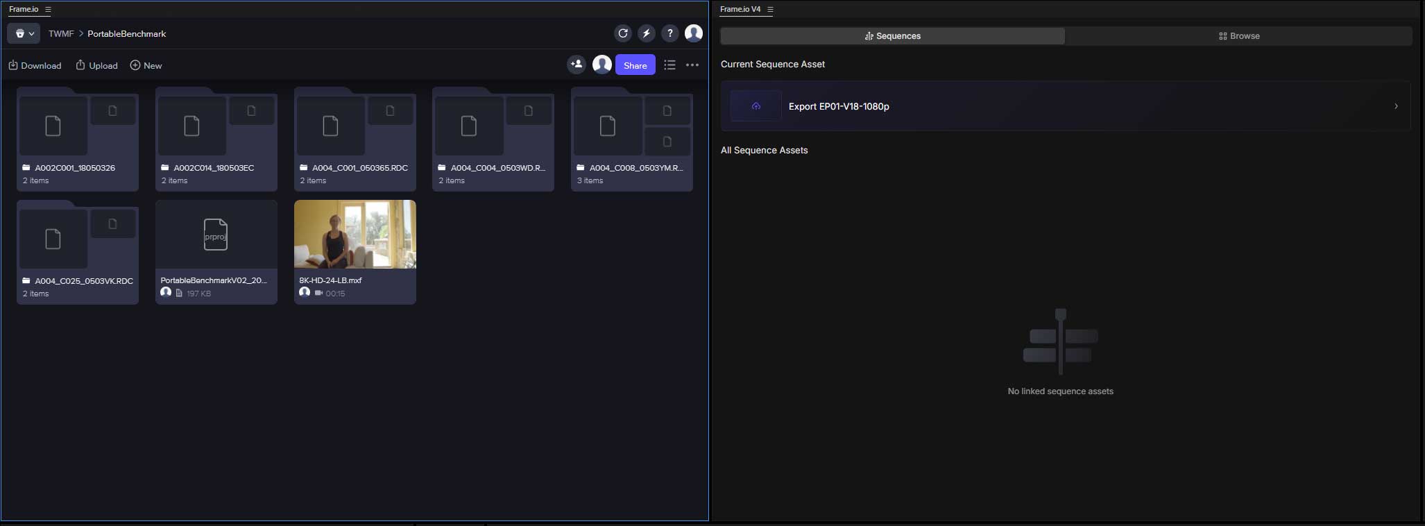Switch to the Browse tab

[x=1239, y=36]
